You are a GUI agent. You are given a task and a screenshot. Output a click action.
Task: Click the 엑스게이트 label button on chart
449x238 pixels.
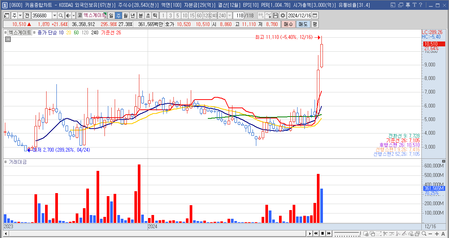[x=20, y=32]
